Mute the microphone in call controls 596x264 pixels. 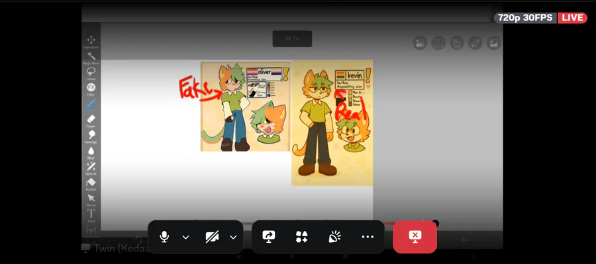[164, 237]
